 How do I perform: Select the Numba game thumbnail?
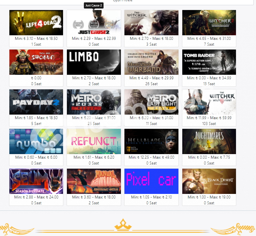[x=36, y=141]
